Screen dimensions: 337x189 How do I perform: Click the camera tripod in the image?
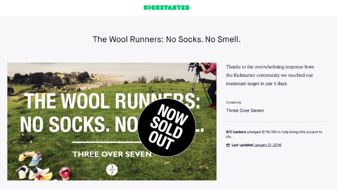pyautogui.click(x=199, y=86)
